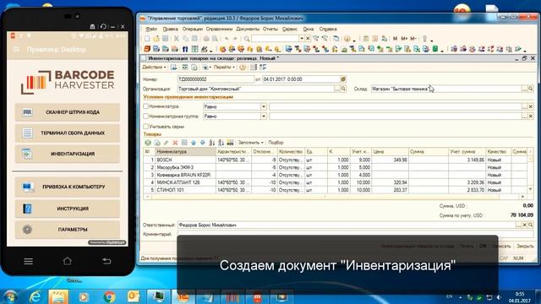Open the Операции menu

click(193, 29)
